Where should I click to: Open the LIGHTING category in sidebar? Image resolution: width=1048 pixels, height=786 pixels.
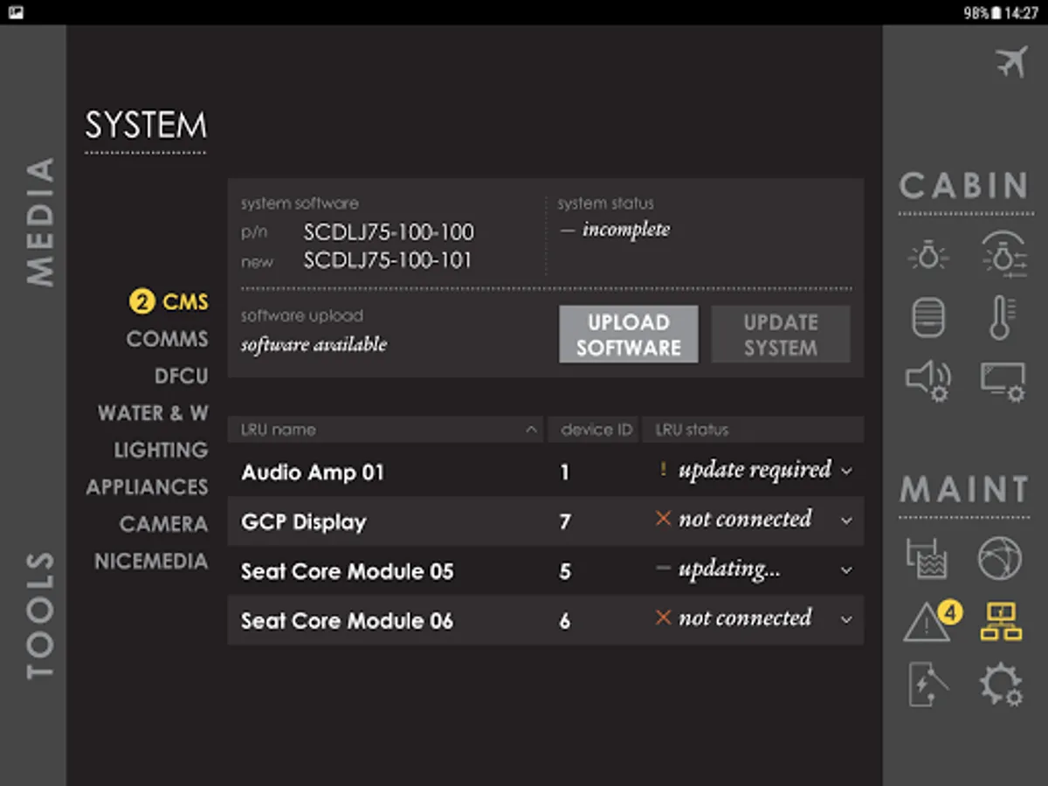click(x=161, y=451)
